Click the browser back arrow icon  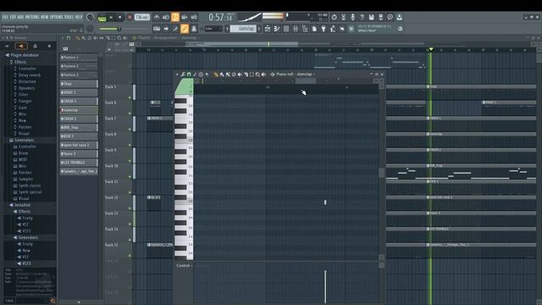7,46
